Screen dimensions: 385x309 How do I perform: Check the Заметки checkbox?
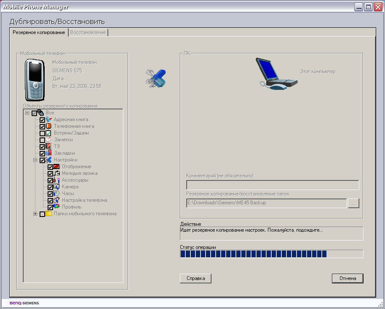(x=42, y=140)
